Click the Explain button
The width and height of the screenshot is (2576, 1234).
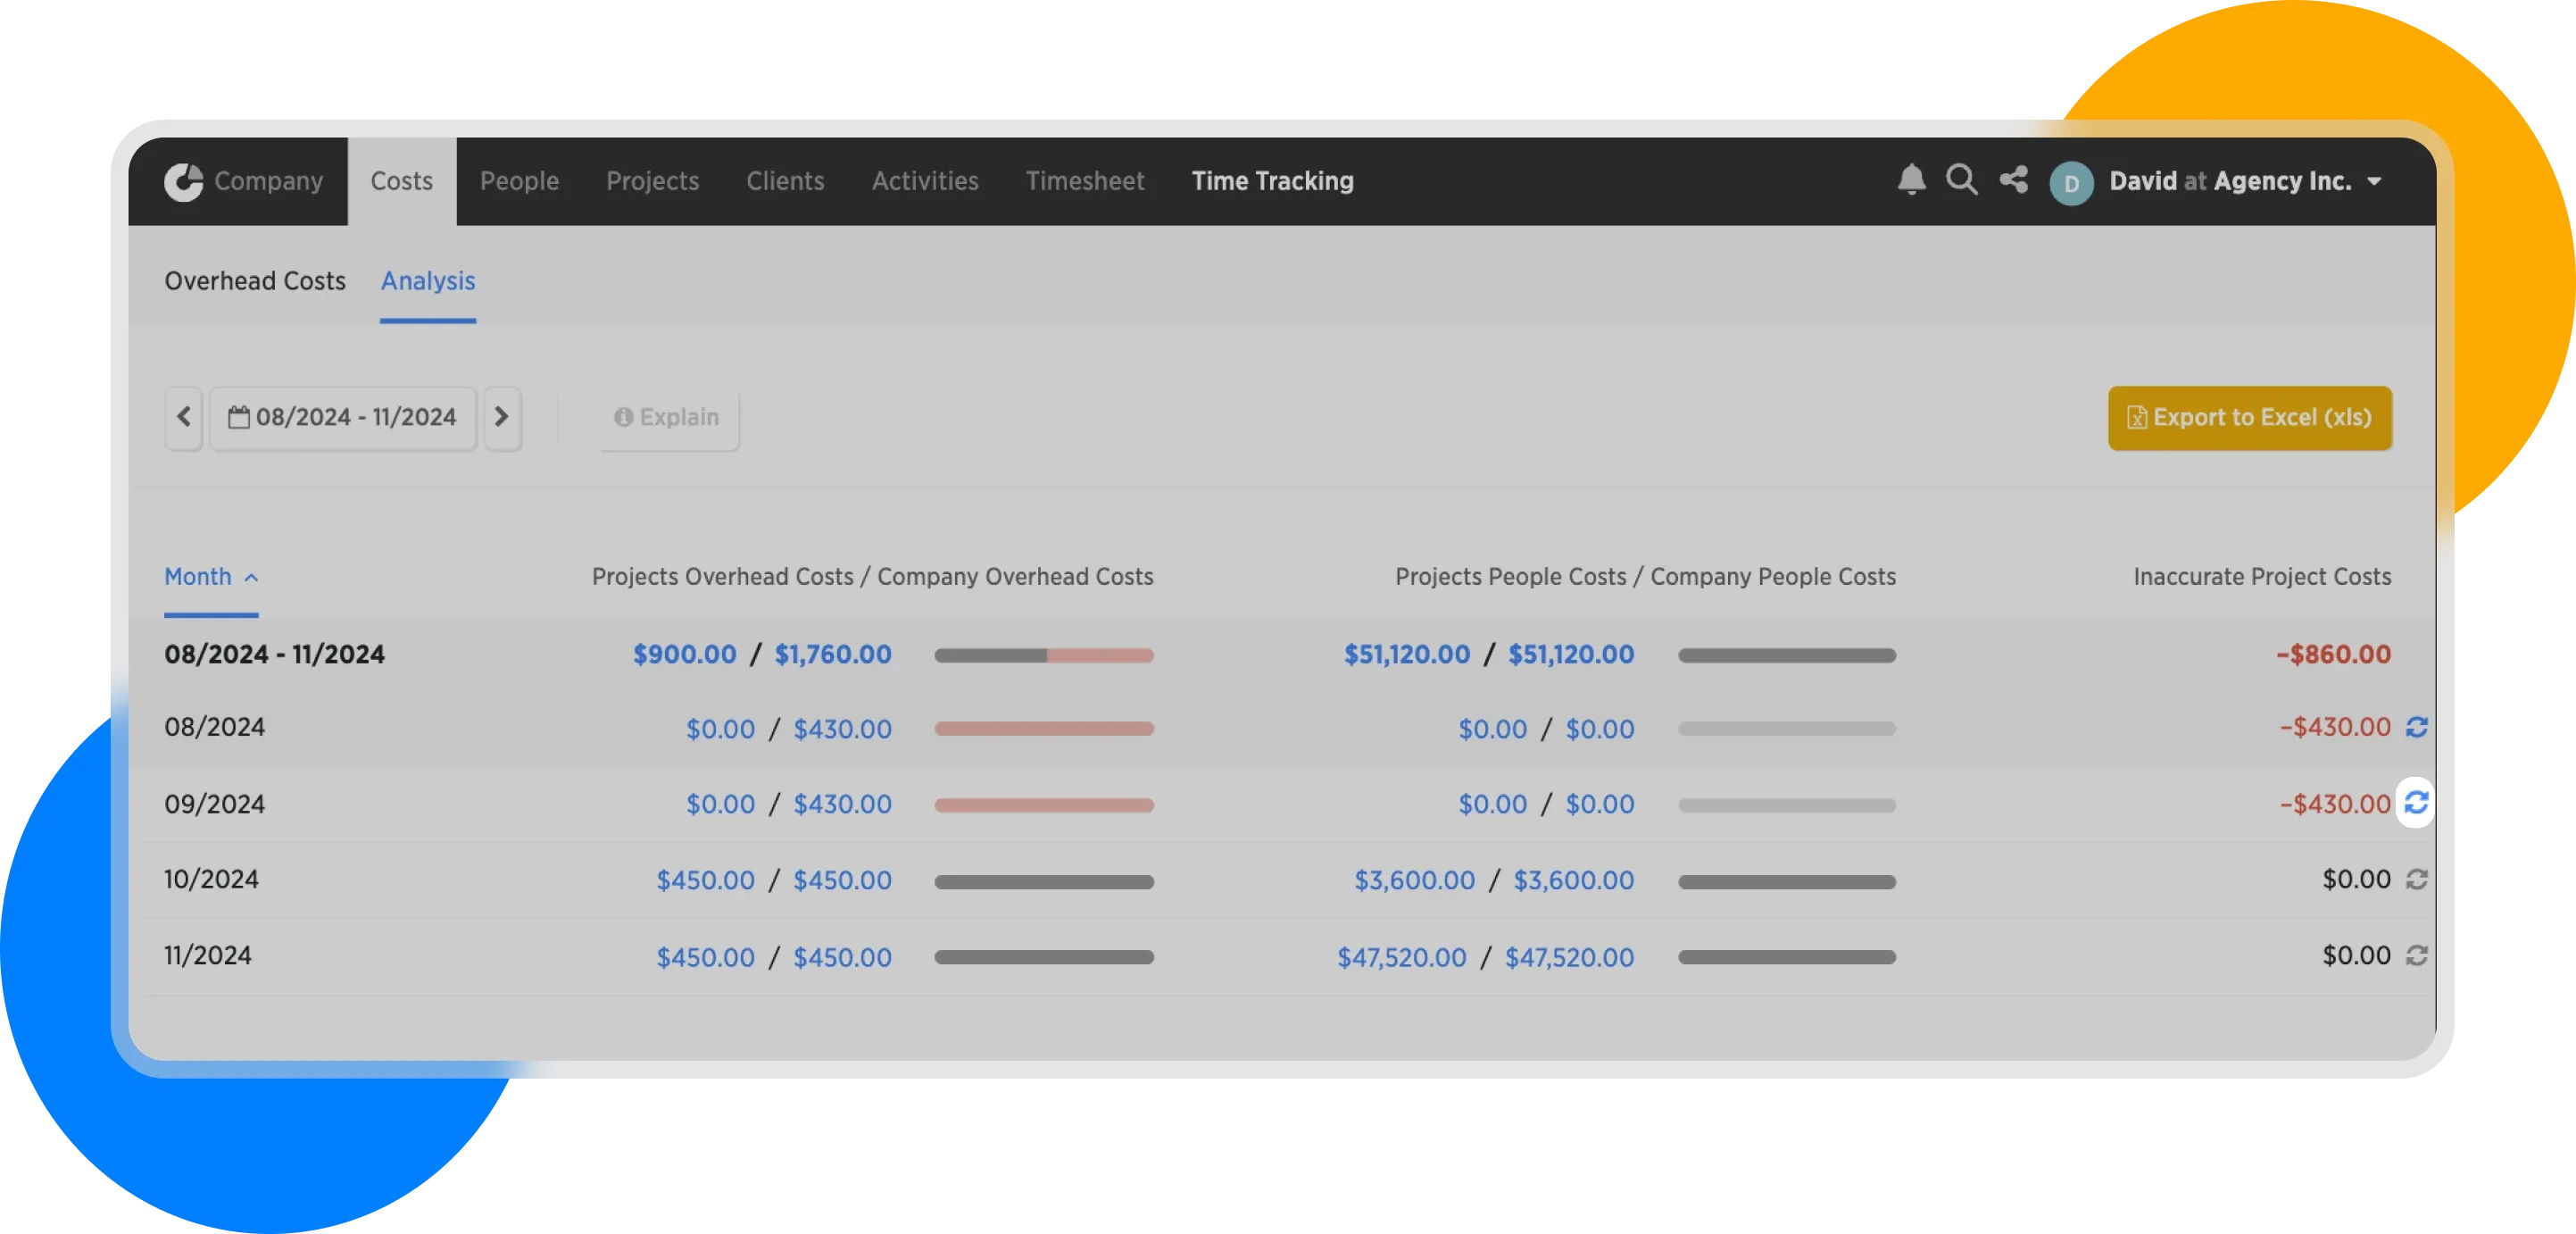point(668,417)
